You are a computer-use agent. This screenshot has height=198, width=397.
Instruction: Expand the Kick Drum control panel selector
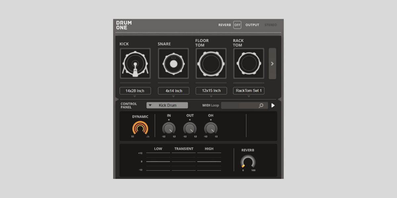(167, 105)
